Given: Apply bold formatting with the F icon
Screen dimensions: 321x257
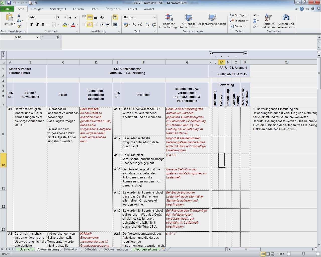Looking at the screenshot, I should (x=31, y=25).
